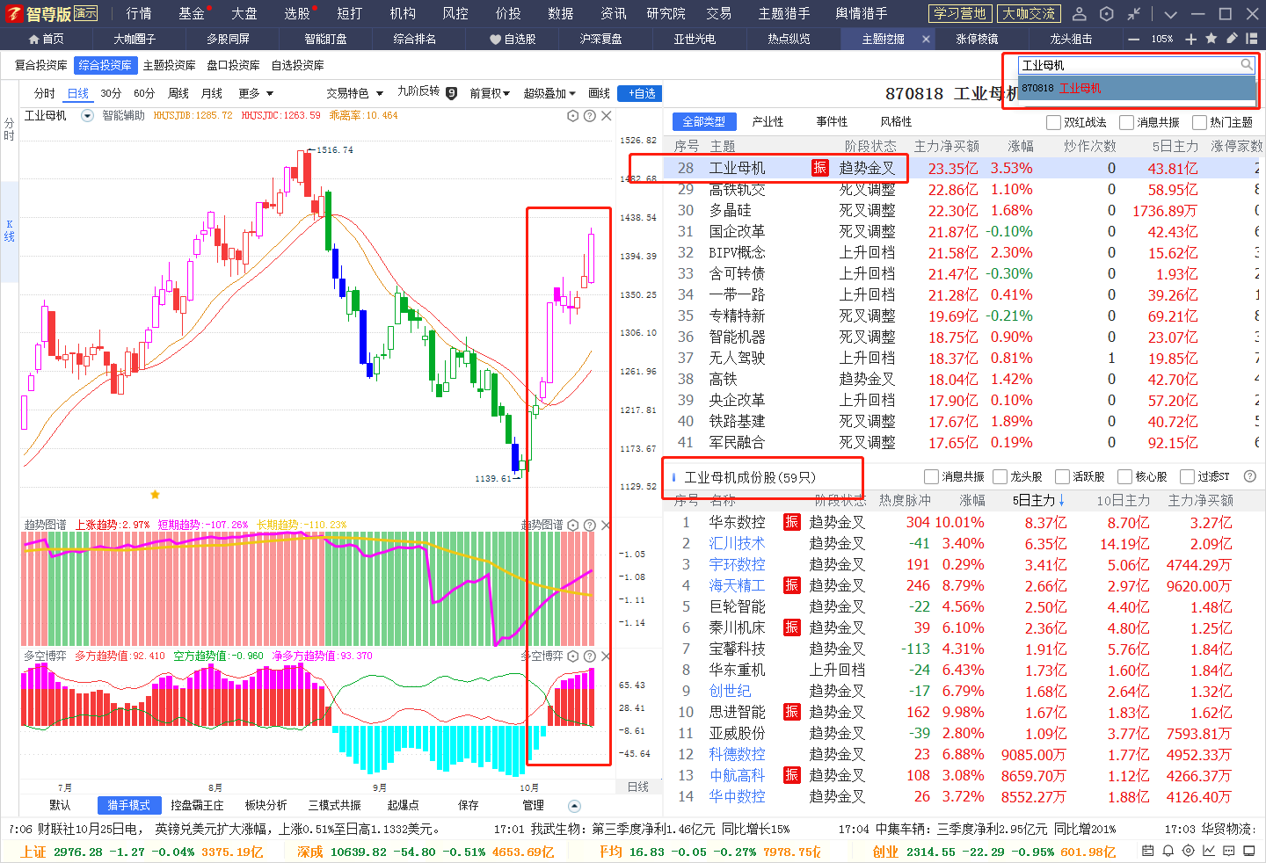The width and height of the screenshot is (1266, 863).
Task: Open help for 多空博弈 indicator panel
Action: point(590,656)
